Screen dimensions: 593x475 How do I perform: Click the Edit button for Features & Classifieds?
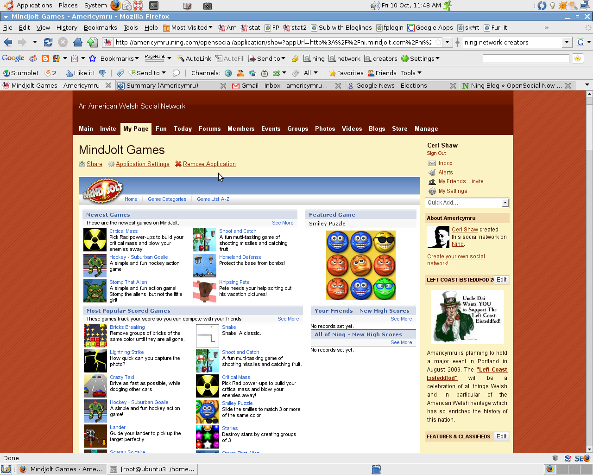coord(502,436)
